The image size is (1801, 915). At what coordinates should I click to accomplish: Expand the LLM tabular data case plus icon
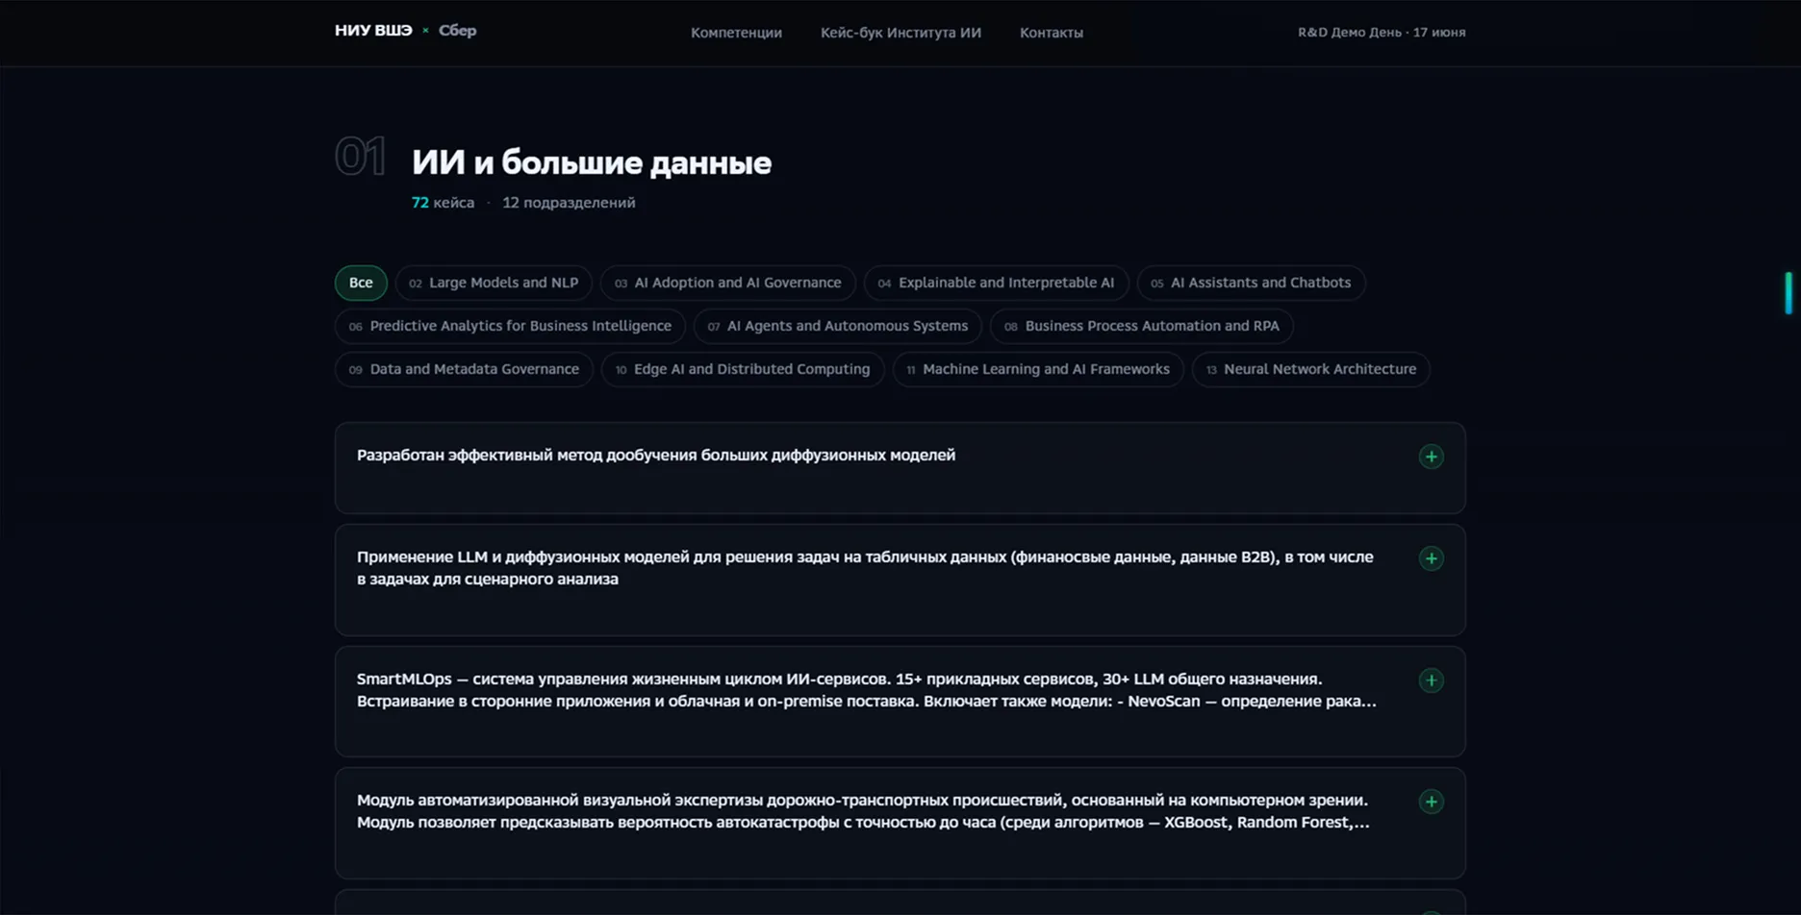click(1431, 558)
